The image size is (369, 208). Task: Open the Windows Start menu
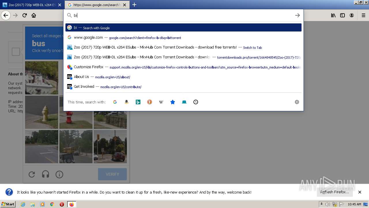(8, 204)
